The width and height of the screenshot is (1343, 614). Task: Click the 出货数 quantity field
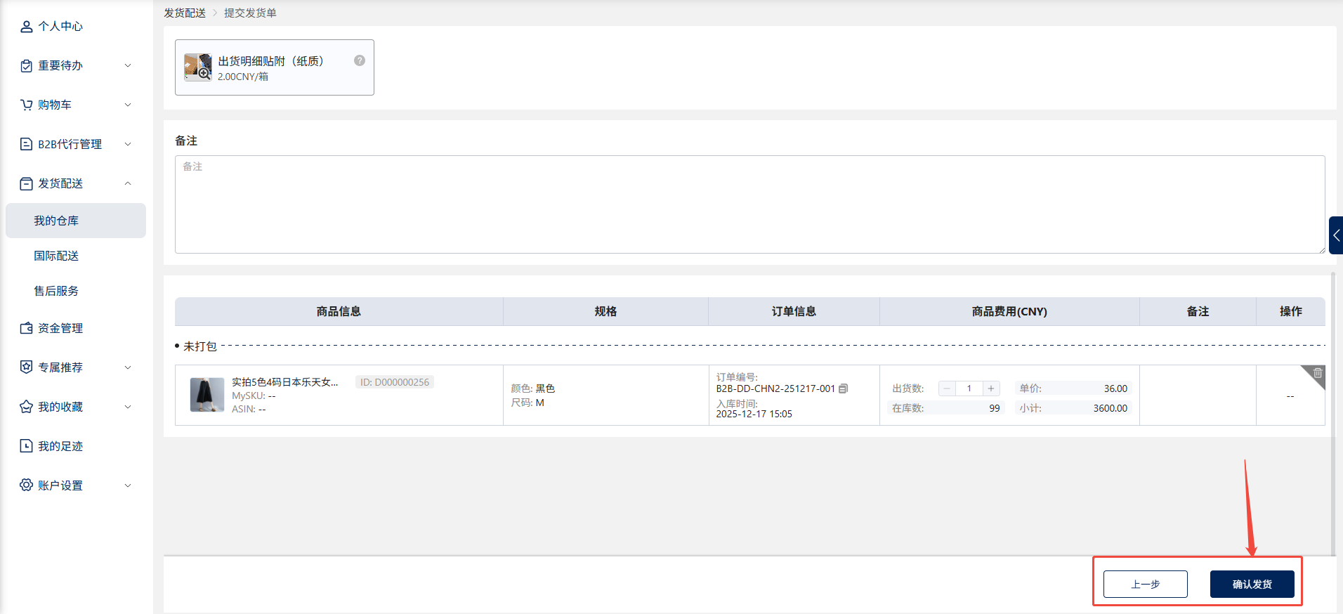969,388
